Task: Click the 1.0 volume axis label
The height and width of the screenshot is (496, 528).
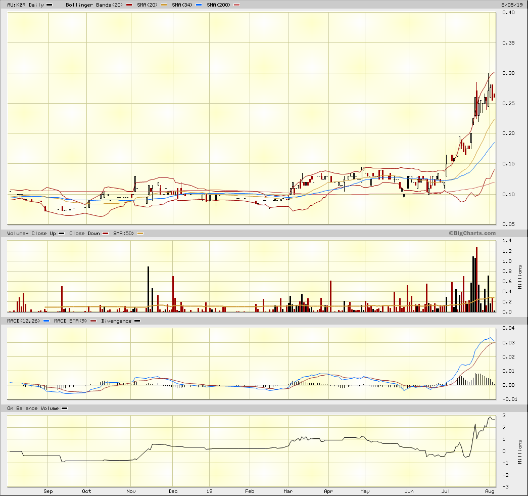Action: pos(507,261)
